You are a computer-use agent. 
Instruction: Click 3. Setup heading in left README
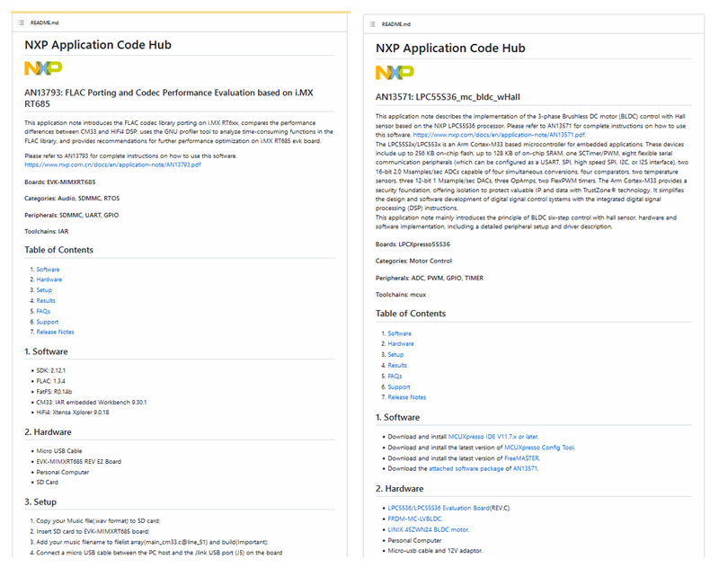tap(40, 502)
